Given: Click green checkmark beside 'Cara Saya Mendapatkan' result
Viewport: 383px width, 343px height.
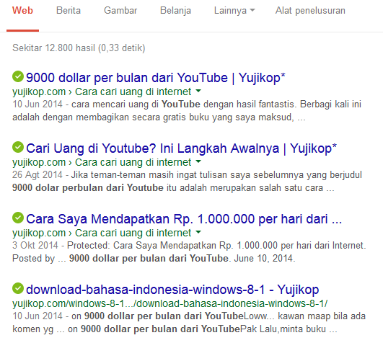Looking at the screenshot, I should coord(18,218).
